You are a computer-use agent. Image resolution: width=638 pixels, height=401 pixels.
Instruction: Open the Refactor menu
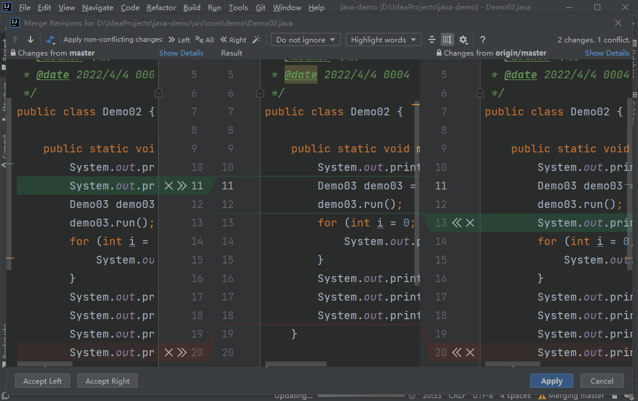pyautogui.click(x=161, y=8)
